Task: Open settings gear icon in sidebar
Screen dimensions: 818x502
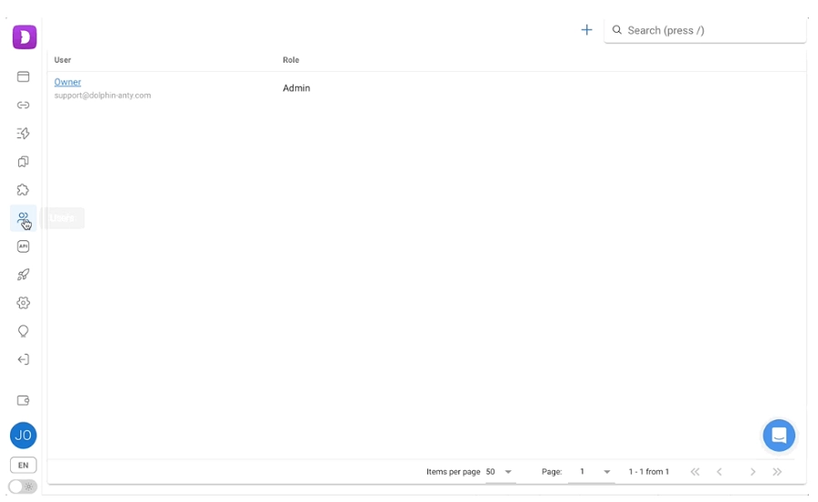Action: tap(24, 303)
